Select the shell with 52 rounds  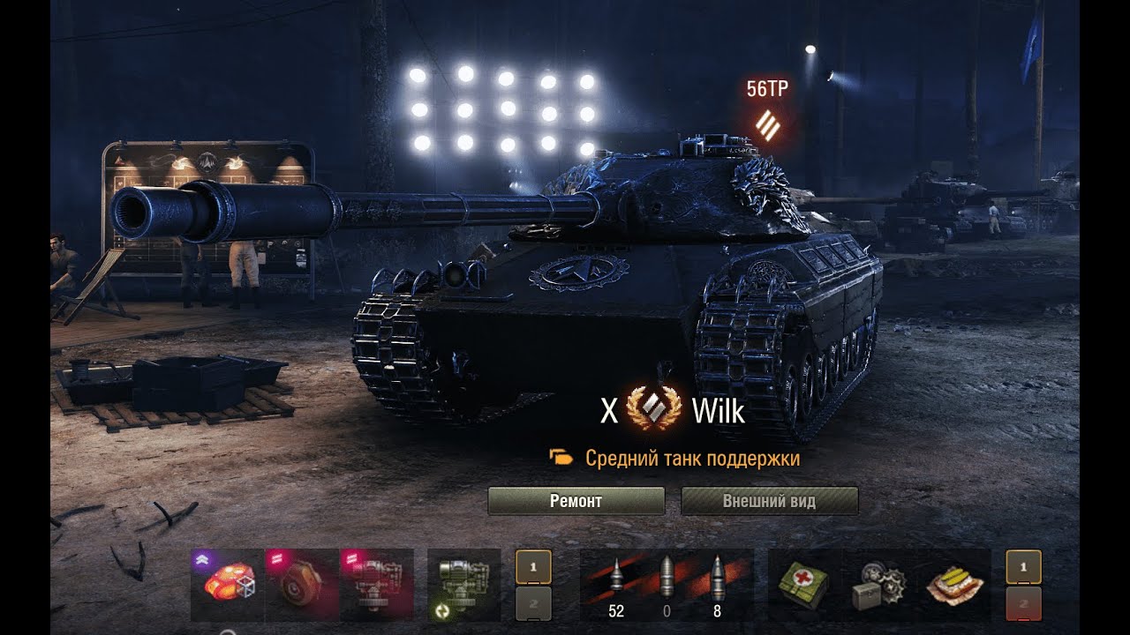point(616,585)
